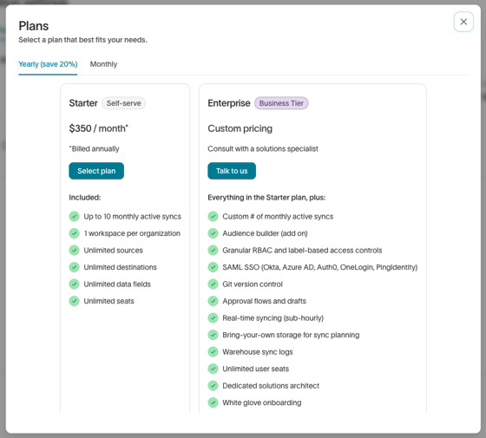Click Talk to us for Enterprise
The width and height of the screenshot is (486, 438).
click(x=232, y=171)
